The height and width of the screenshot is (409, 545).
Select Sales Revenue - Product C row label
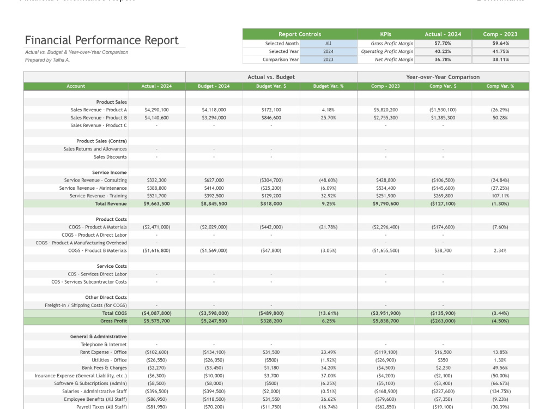(99, 125)
